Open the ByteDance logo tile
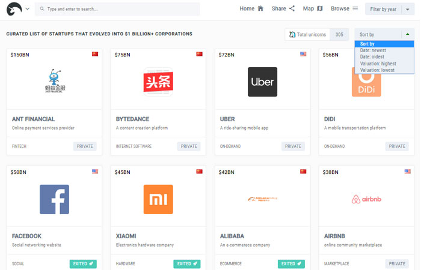 (x=158, y=82)
